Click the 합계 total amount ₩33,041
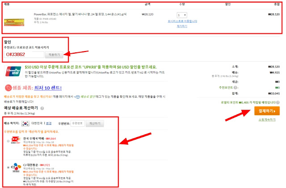 coord(274,94)
